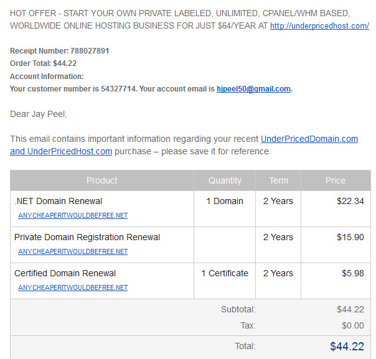376x359 pixels.
Task: Open the and UnderPricedHost.com link
Action: coord(61,151)
